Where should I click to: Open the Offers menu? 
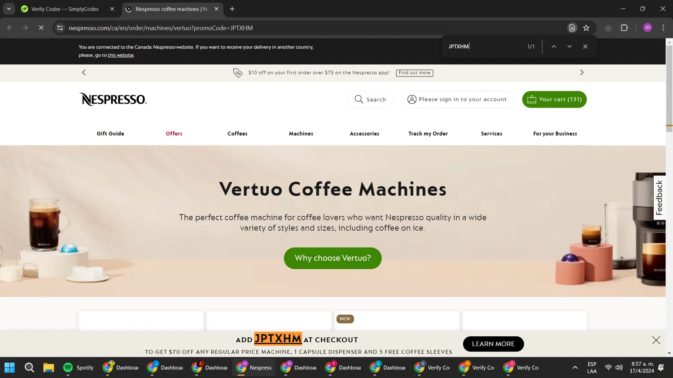click(174, 133)
